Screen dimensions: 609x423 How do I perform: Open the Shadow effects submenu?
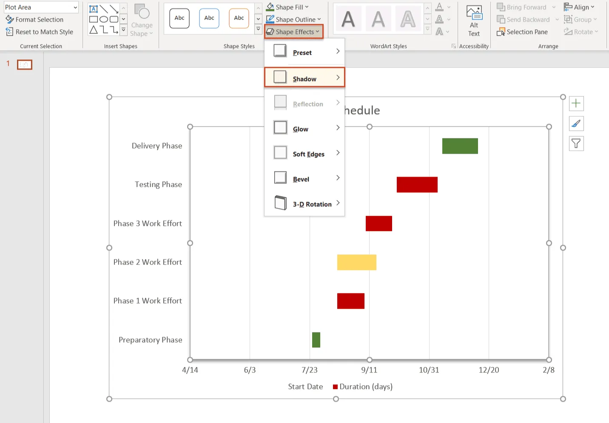click(x=304, y=78)
